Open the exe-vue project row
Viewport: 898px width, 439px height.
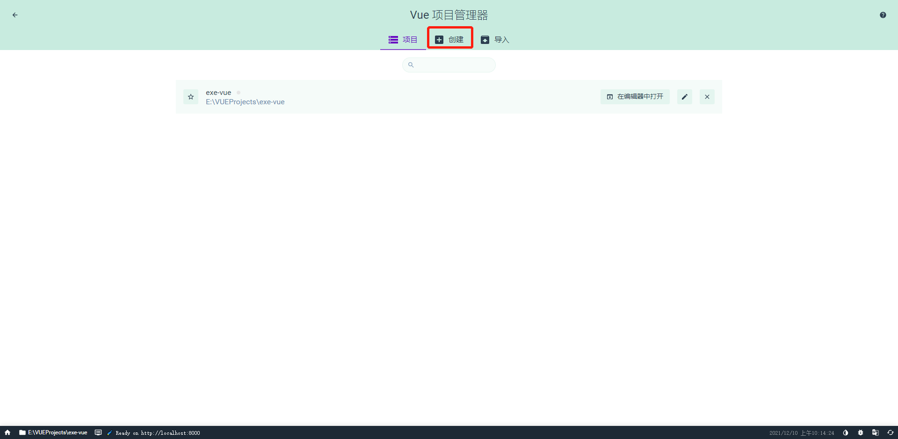pyautogui.click(x=449, y=97)
